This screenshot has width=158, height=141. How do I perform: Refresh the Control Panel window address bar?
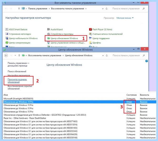coord(107,9)
